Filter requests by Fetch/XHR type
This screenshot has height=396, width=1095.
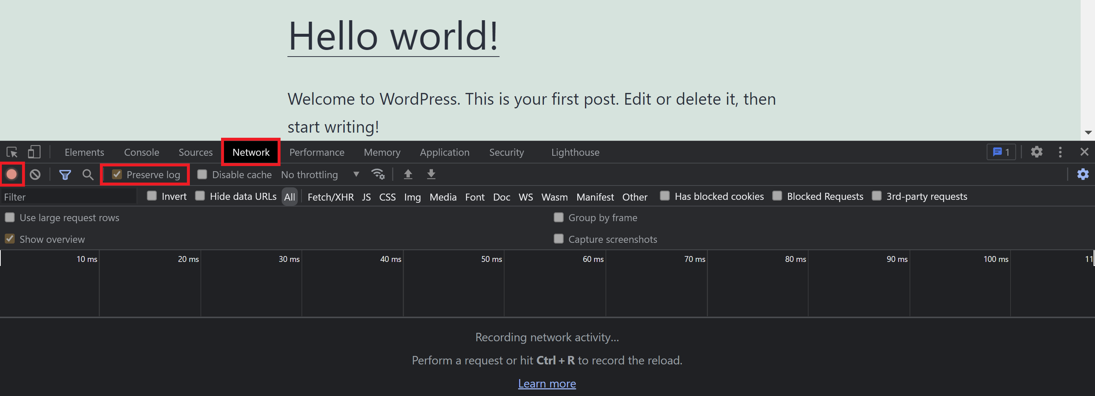pyautogui.click(x=330, y=197)
